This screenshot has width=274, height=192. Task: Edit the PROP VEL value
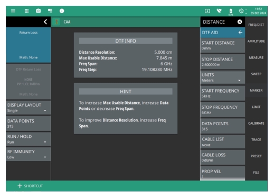pos(223,173)
